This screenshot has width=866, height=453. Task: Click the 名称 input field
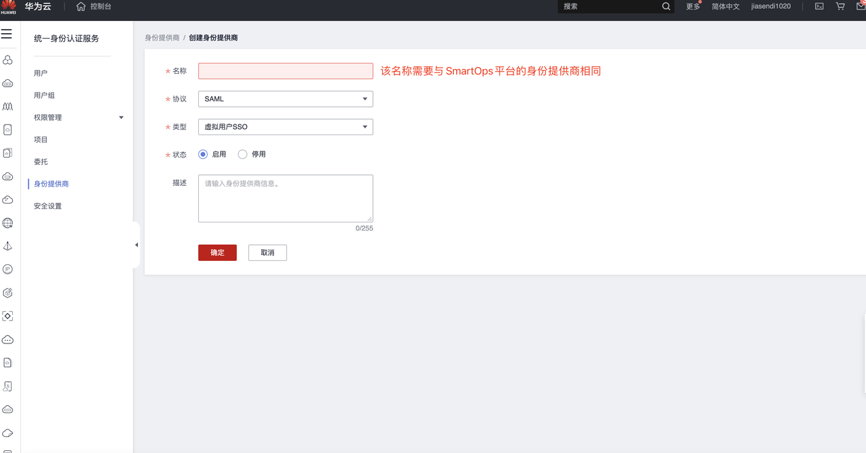pyautogui.click(x=286, y=71)
